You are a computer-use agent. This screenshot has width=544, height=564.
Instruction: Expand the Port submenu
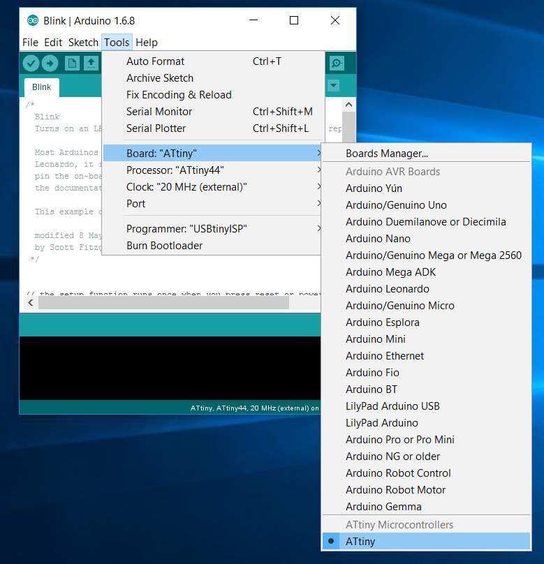click(x=212, y=204)
